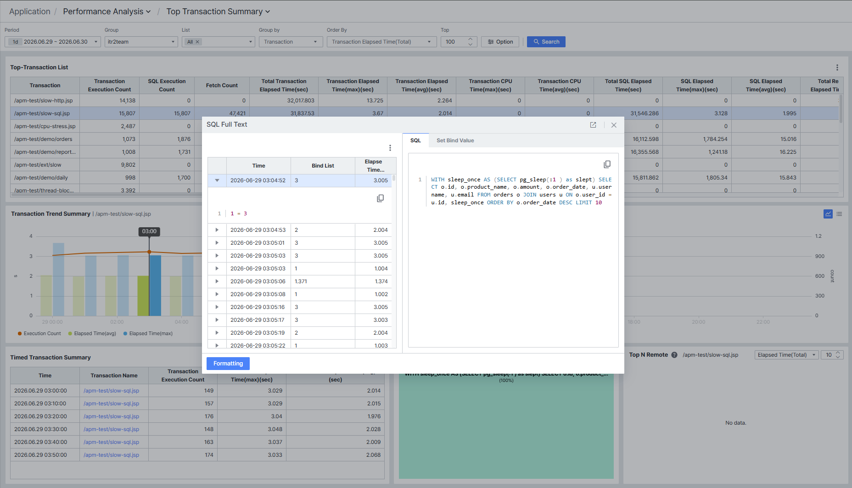The image size is (852, 488).
Task: Open the Option settings
Action: click(500, 42)
